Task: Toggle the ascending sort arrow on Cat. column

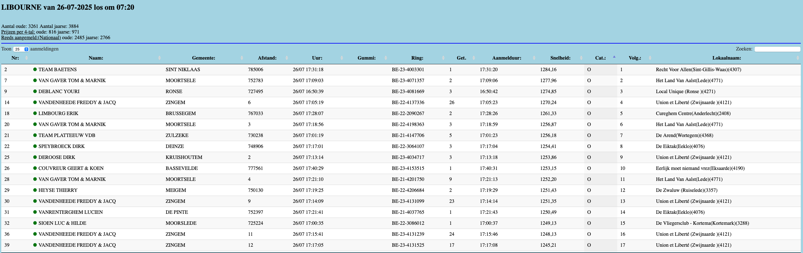Action: pos(614,57)
